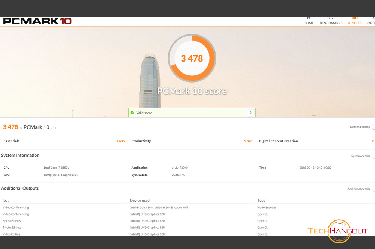Select the first Video Conferencing row
The height and width of the screenshot is (249, 375).
[x=16, y=208]
